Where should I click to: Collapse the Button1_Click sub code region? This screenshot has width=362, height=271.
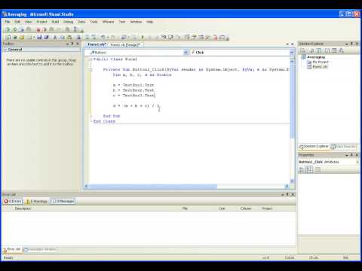[x=91, y=69]
